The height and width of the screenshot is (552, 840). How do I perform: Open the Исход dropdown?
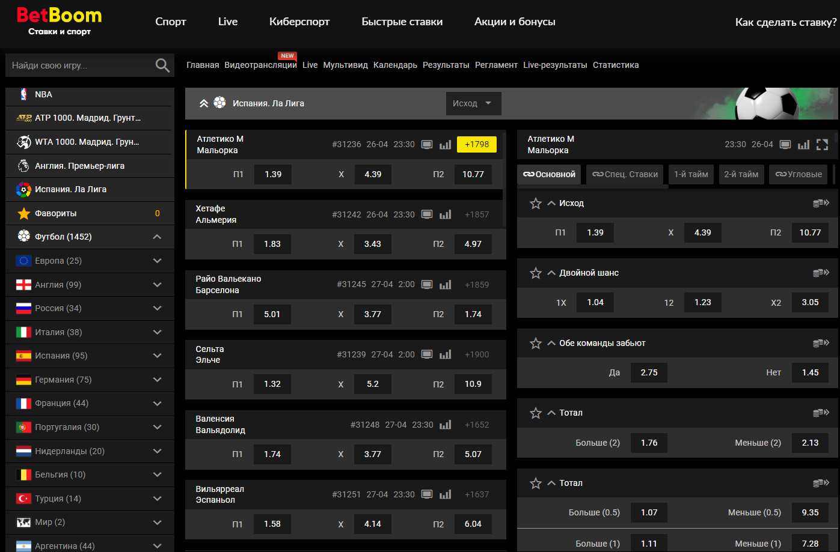pos(473,103)
